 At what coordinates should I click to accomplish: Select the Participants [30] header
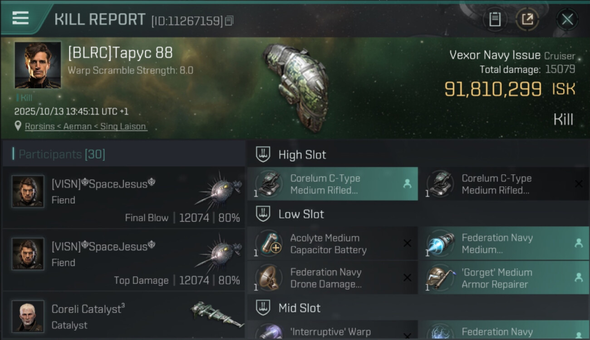[x=61, y=154]
